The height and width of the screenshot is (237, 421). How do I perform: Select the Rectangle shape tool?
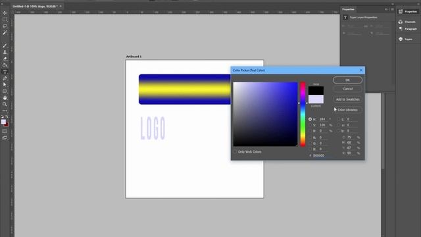5,91
